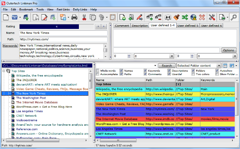Click the chain link icon

pyautogui.click(x=102, y=17)
